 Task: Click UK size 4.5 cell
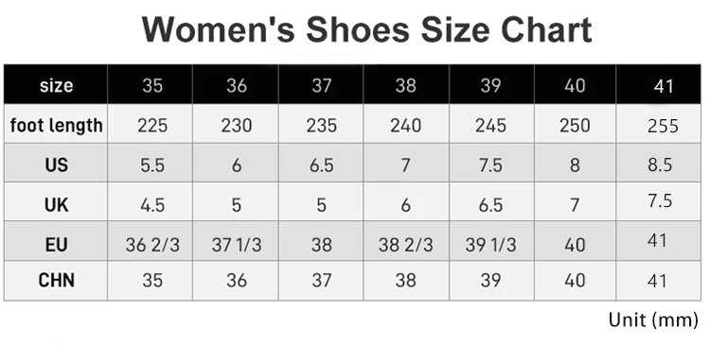click(152, 205)
